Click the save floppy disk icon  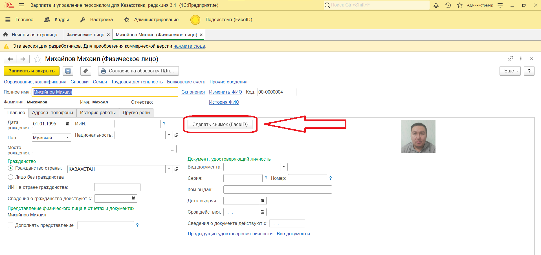coord(68,71)
